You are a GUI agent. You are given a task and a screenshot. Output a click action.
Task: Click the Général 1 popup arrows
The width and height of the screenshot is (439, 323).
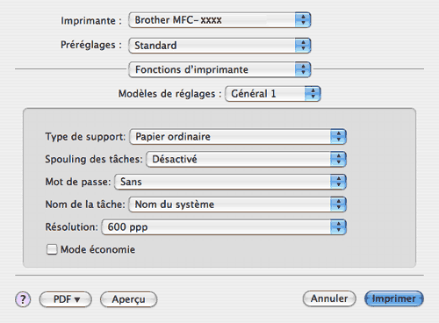[313, 94]
